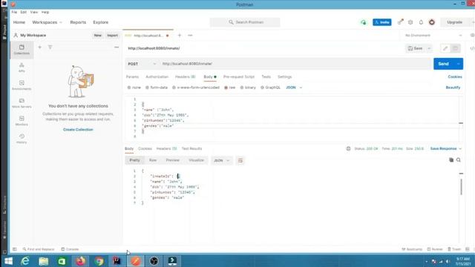
Task: Select the form-data body type radio
Action: coord(147,88)
